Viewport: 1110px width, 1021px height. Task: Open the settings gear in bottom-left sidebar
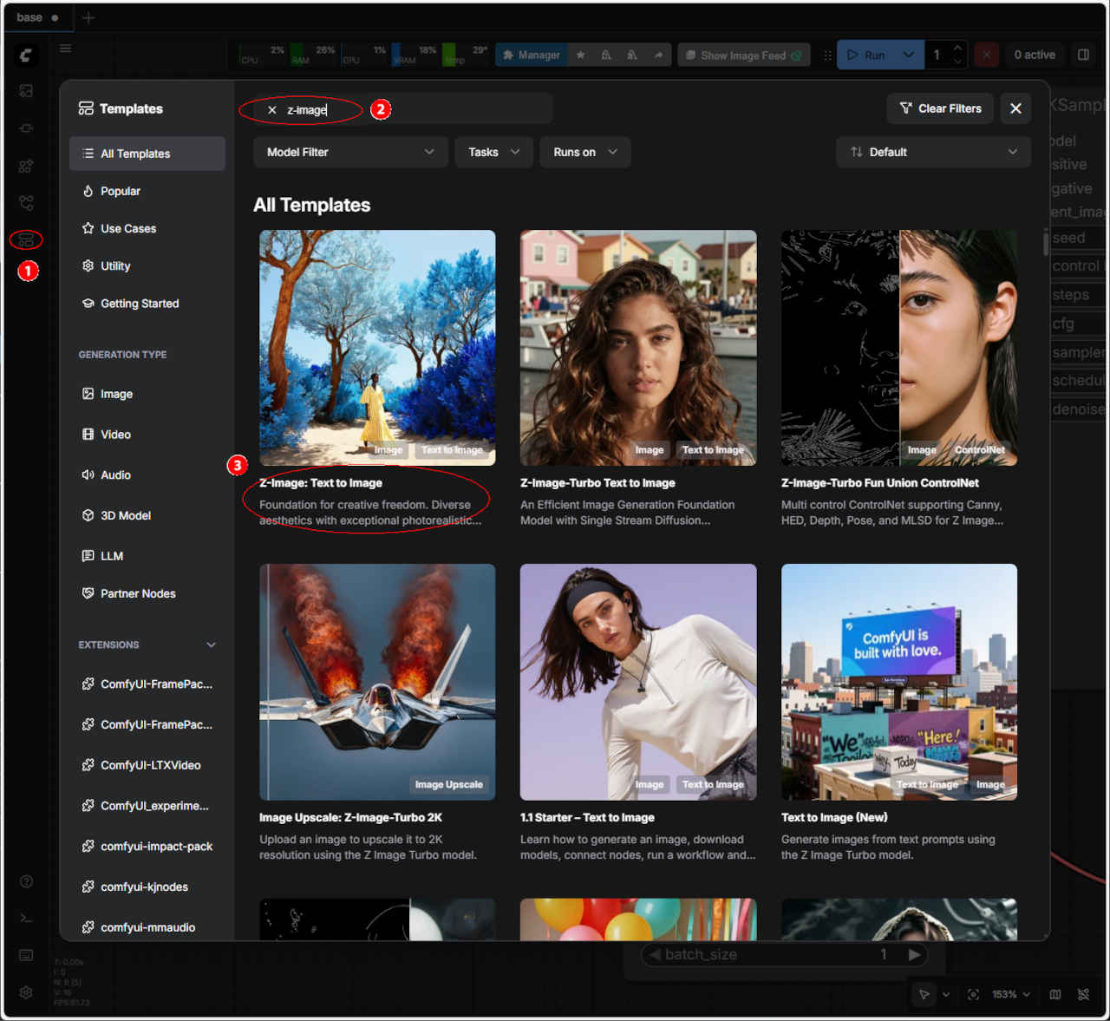coord(26,992)
